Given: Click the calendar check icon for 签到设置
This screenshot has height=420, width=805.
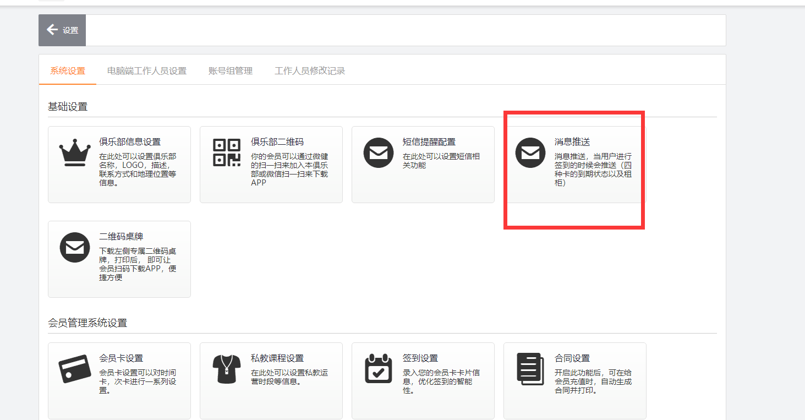Looking at the screenshot, I should 379,369.
